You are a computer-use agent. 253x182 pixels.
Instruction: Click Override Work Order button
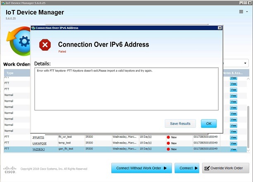[226, 168]
